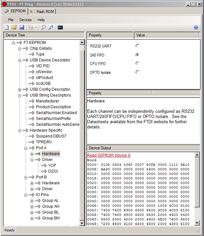Image resolution: width=204 pixels, height=236 pixels.
Task: Click the Device Tree scrollbar down arrow
Action: [x=82, y=223]
